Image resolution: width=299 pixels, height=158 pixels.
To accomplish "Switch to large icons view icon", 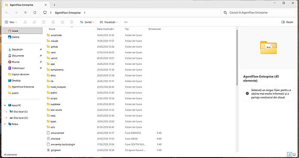I will [x=294, y=155].
